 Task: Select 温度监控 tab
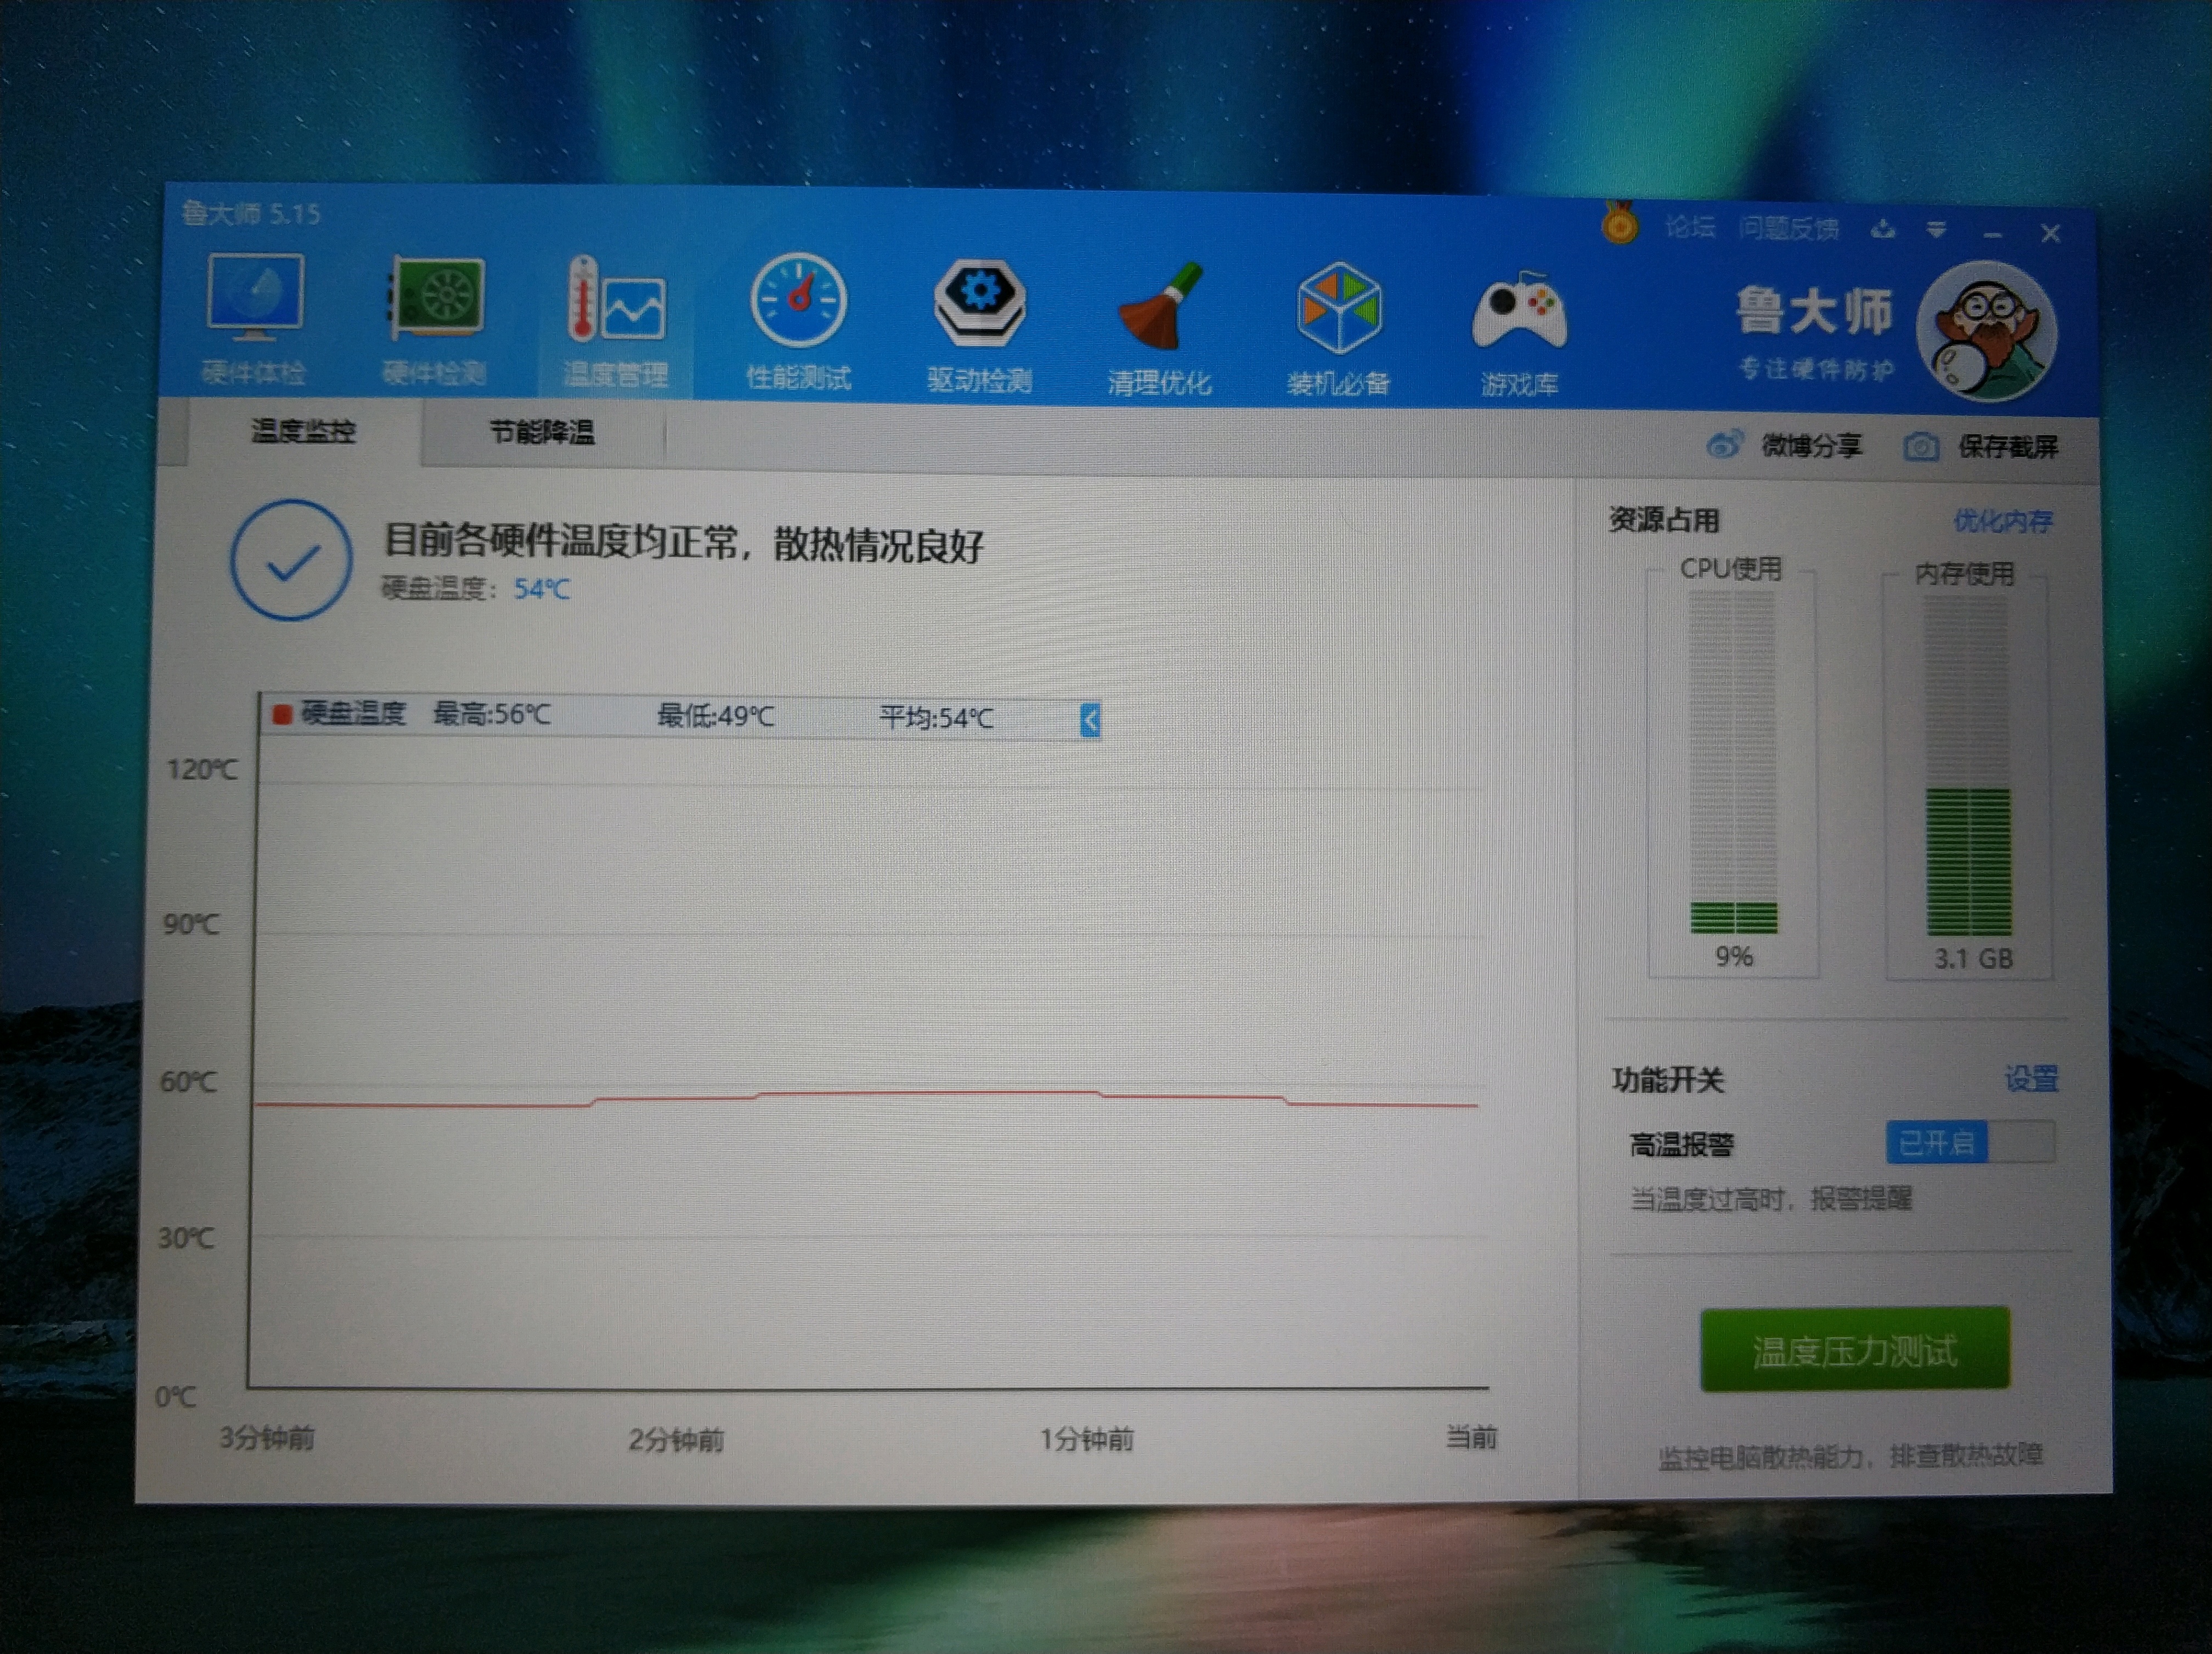(303, 432)
